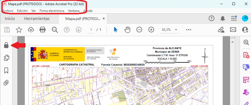Open share with others person icon
This screenshot has width=251, height=105.
245,30
